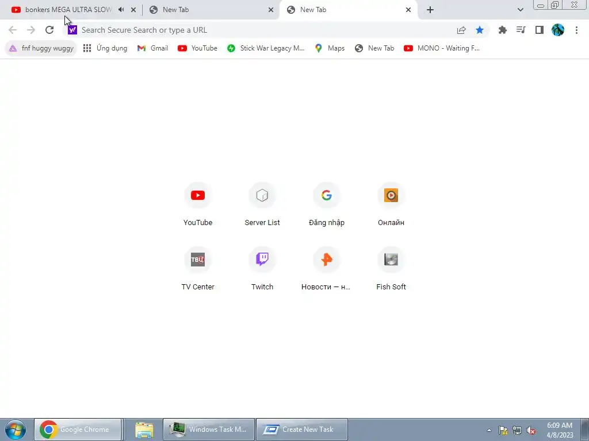The height and width of the screenshot is (441, 589).
Task: Open the Windows Start menu
Action: 16,430
